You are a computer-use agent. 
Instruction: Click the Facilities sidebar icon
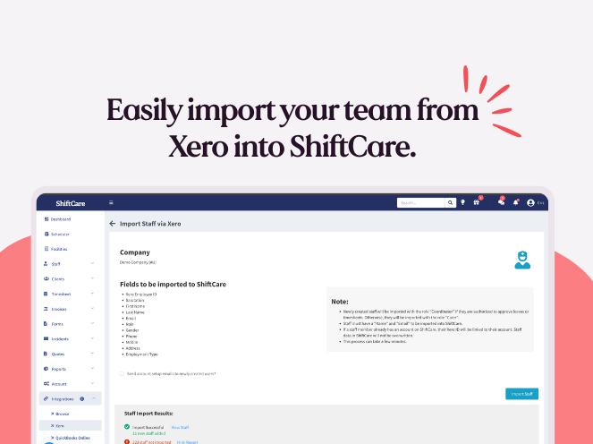pyautogui.click(x=47, y=249)
